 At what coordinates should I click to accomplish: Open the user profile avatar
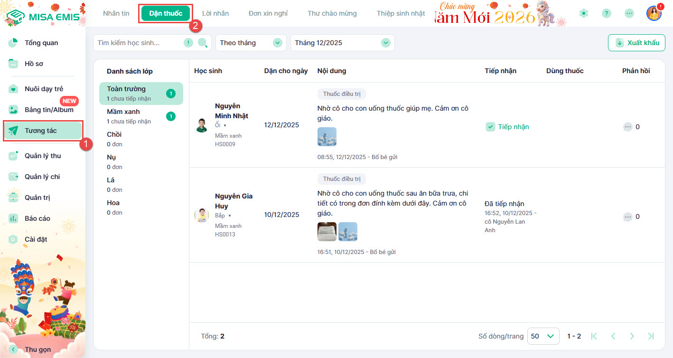[654, 13]
